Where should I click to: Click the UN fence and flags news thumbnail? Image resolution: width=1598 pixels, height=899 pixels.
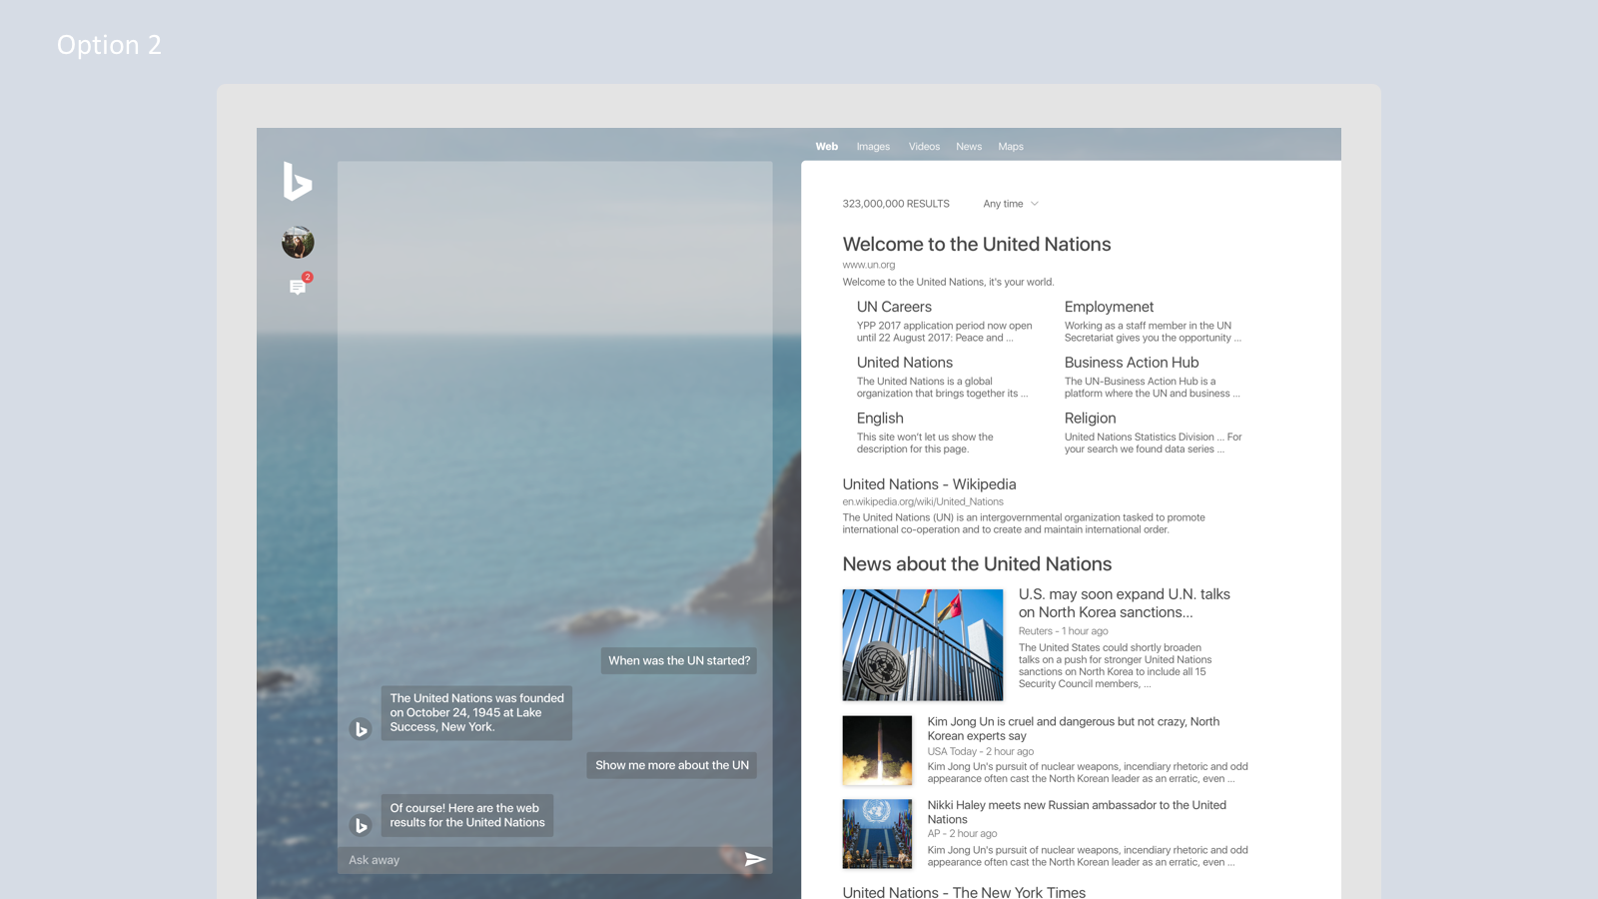point(923,645)
